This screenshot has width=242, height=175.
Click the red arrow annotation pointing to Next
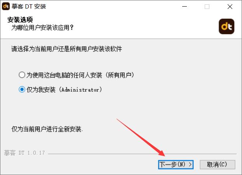point(141,137)
